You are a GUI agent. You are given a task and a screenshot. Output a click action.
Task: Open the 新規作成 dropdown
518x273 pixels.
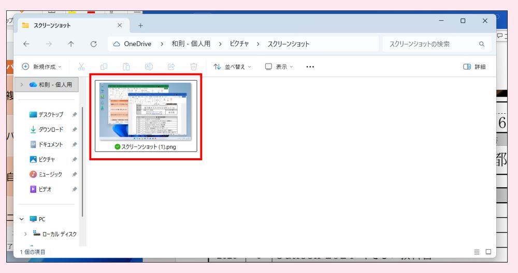41,67
